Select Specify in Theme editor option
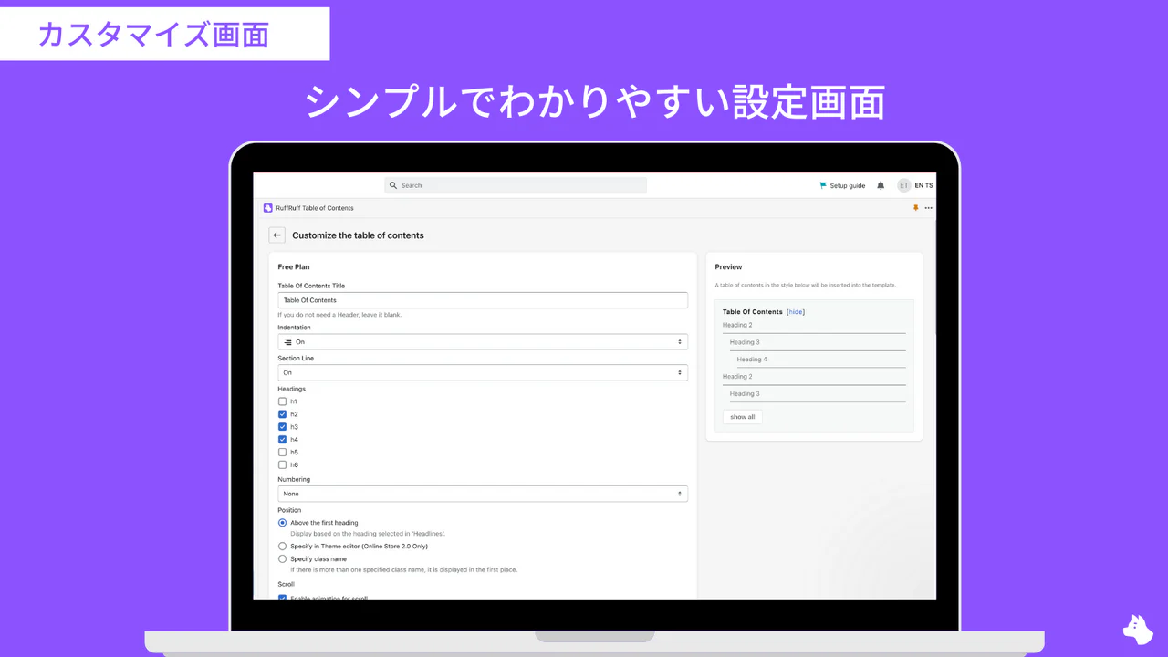Screen dimensions: 1168x657 (283, 547)
